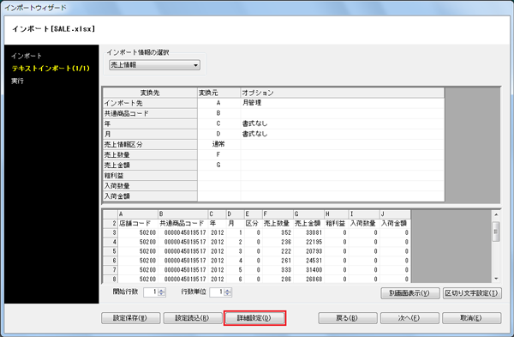Click preview scrollbar up arrow

[x=496, y=214]
